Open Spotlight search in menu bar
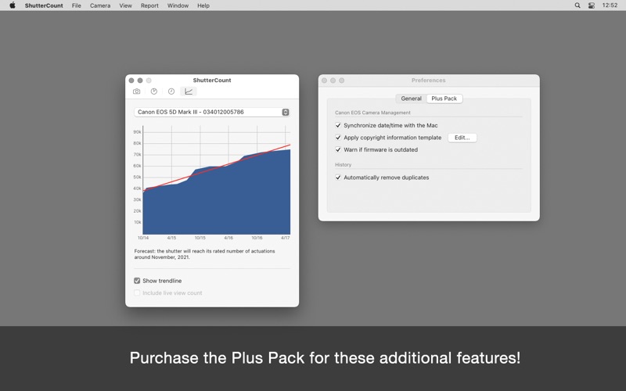This screenshot has height=391, width=626. [x=577, y=5]
